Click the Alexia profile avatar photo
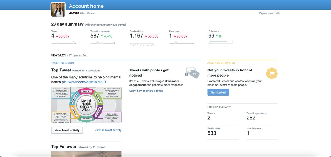 click(x=58, y=9)
